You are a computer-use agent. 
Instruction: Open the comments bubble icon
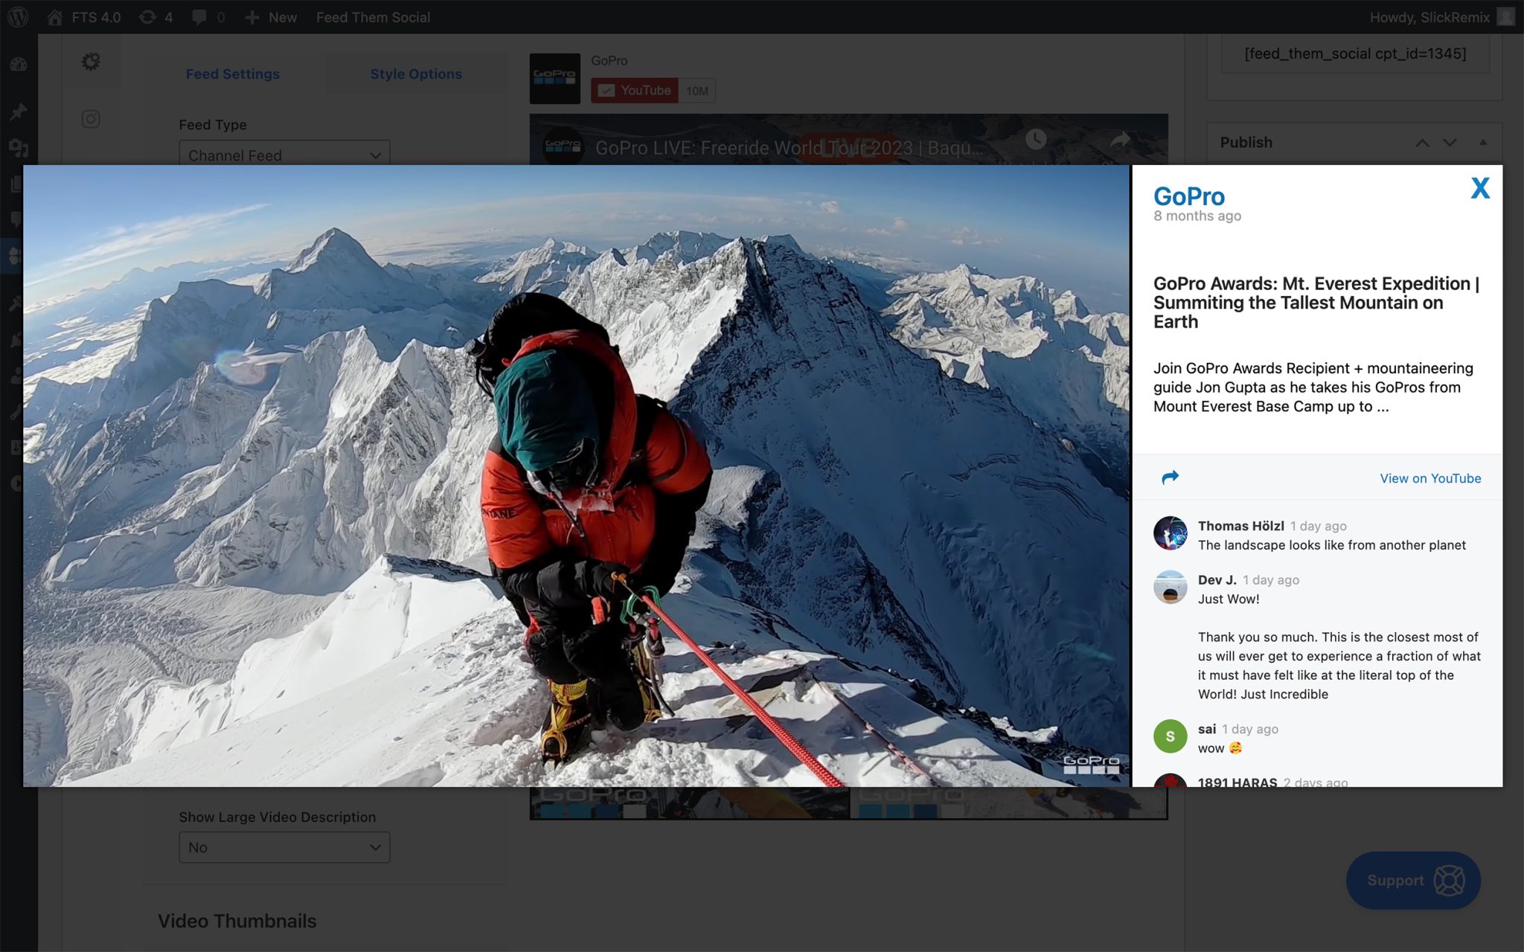pos(199,17)
